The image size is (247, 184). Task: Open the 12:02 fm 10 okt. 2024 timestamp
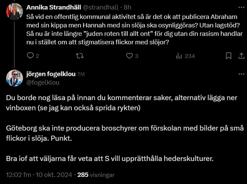coord(39,175)
